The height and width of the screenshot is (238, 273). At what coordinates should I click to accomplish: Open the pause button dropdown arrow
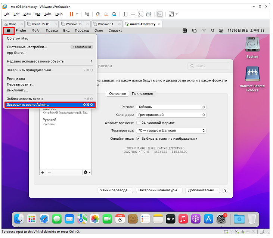tap(77, 14)
